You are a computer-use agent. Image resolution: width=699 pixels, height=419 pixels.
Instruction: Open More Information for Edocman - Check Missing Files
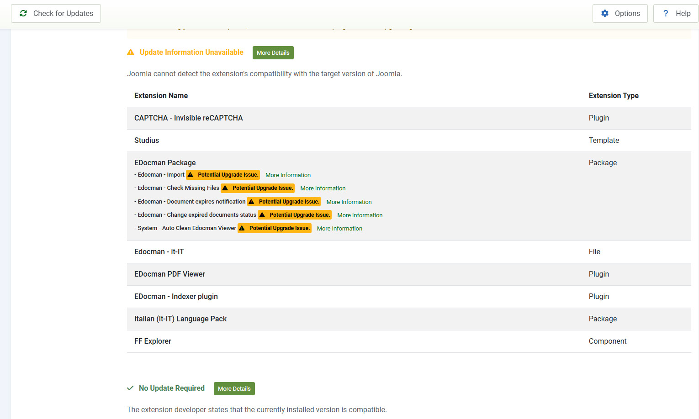pos(323,189)
